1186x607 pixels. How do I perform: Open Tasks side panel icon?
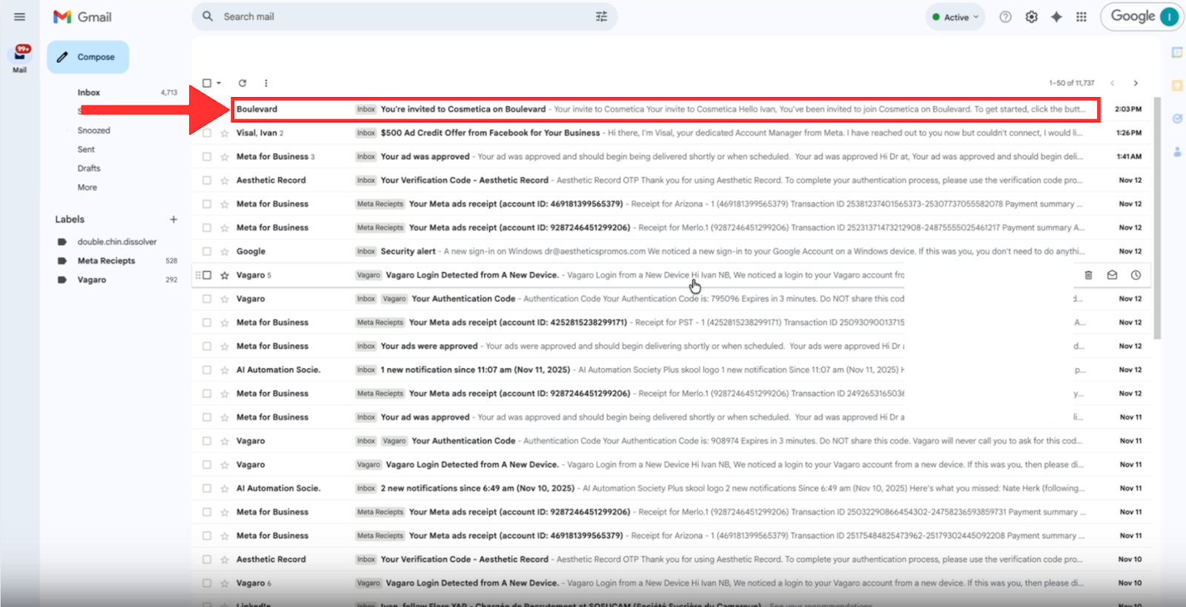1177,119
